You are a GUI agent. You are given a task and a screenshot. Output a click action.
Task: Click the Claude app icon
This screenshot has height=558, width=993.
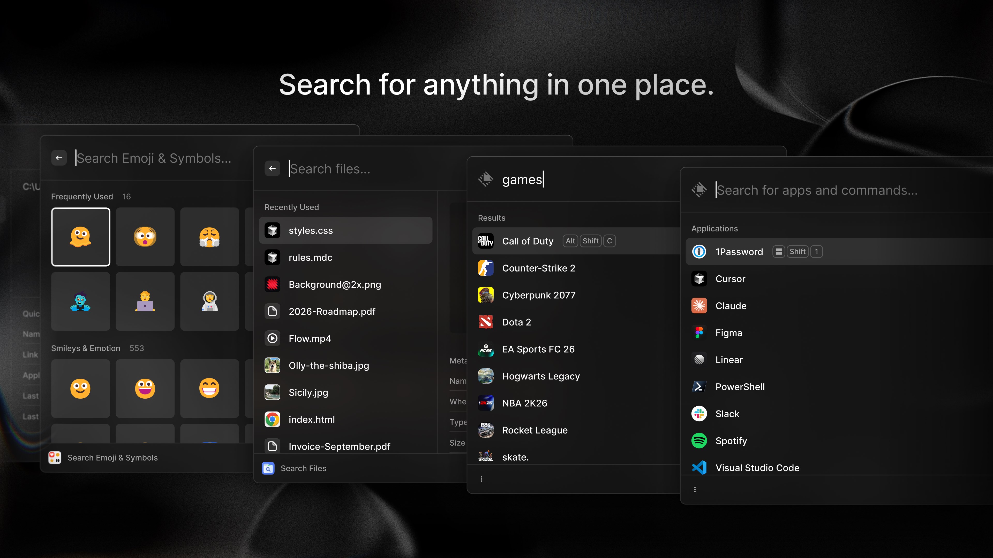[699, 305]
